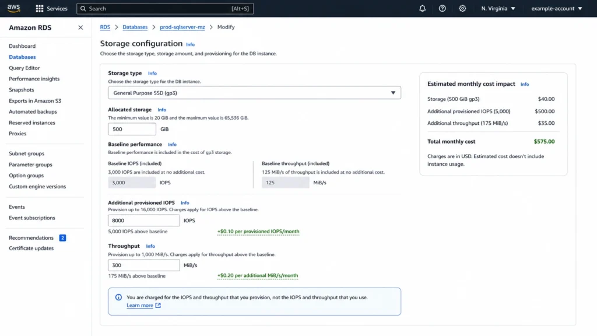Open Query Editor from sidebar

24,68
